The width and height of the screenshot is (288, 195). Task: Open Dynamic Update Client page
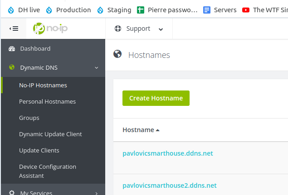[x=50, y=134]
